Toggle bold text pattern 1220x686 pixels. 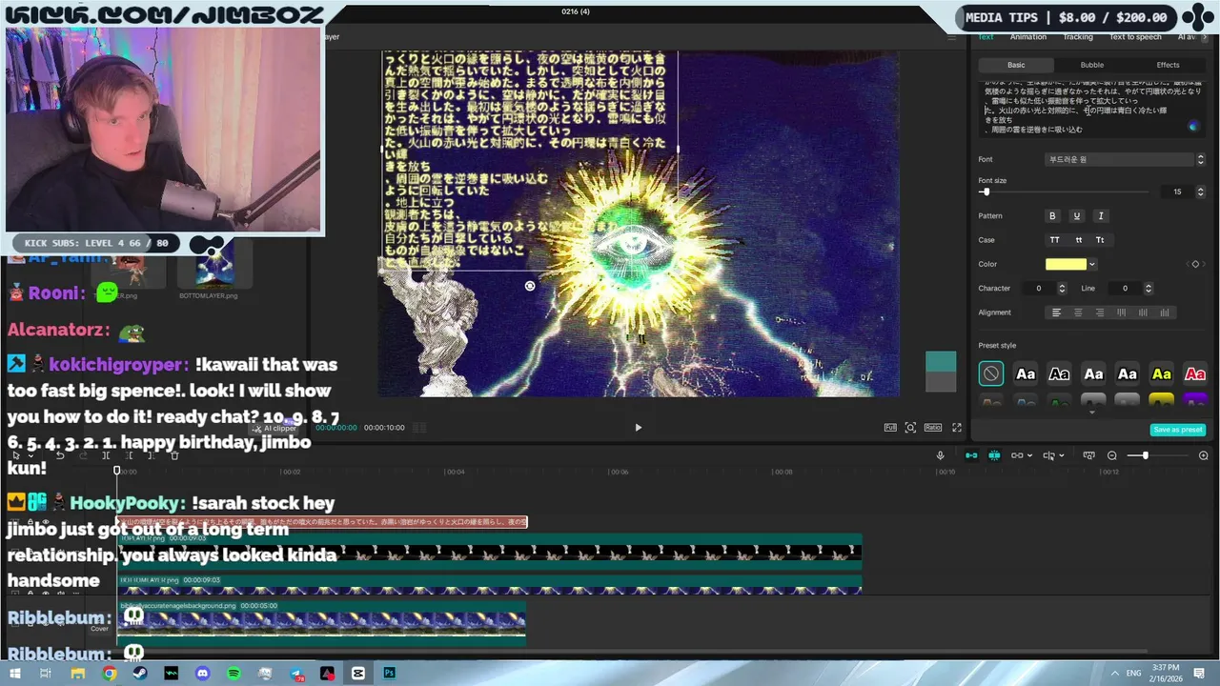(1052, 216)
